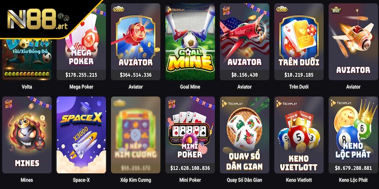Click the N88.art logo

[x=38, y=18]
